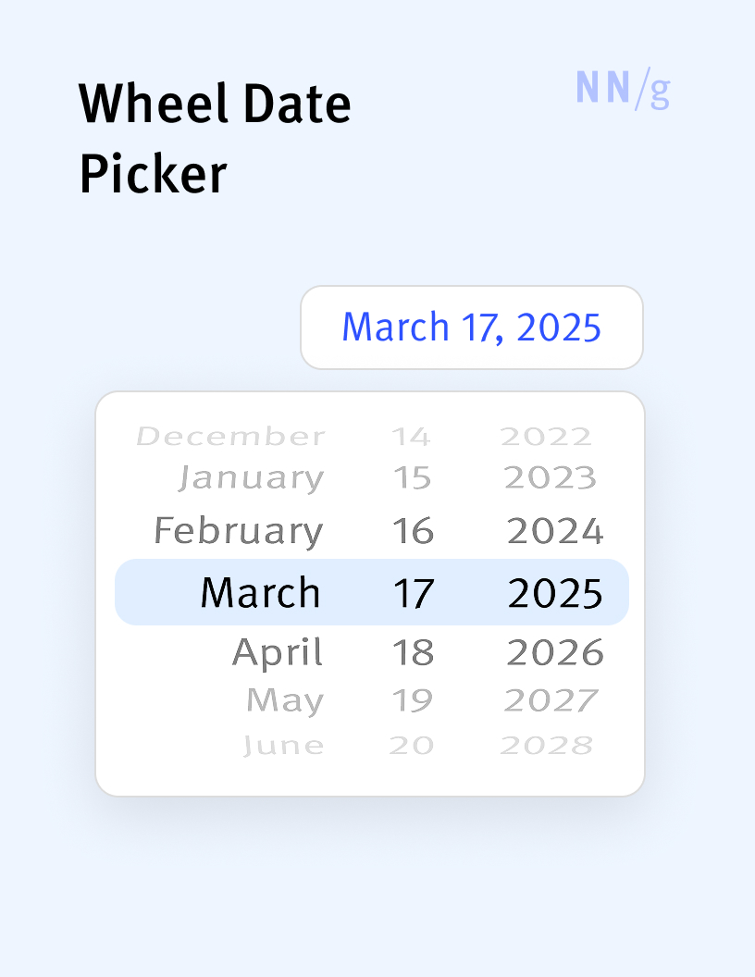Image resolution: width=755 pixels, height=977 pixels.
Task: Pick day 20 from the day wheel
Action: [x=412, y=745]
